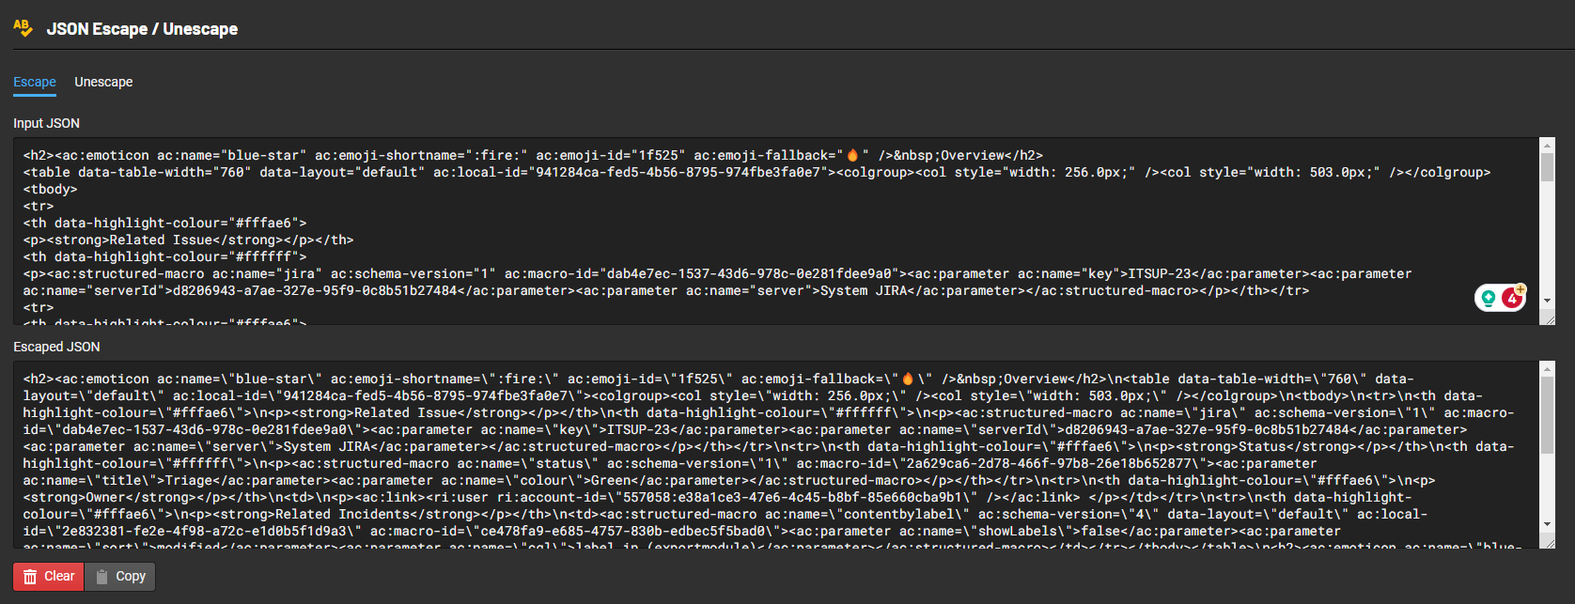Click the green lightbulb suggestion icon

(x=1489, y=298)
